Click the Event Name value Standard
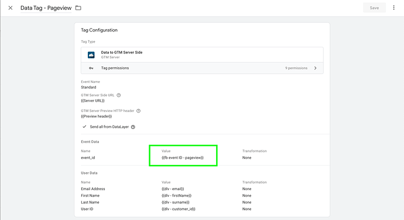This screenshot has height=220, width=404. click(88, 88)
